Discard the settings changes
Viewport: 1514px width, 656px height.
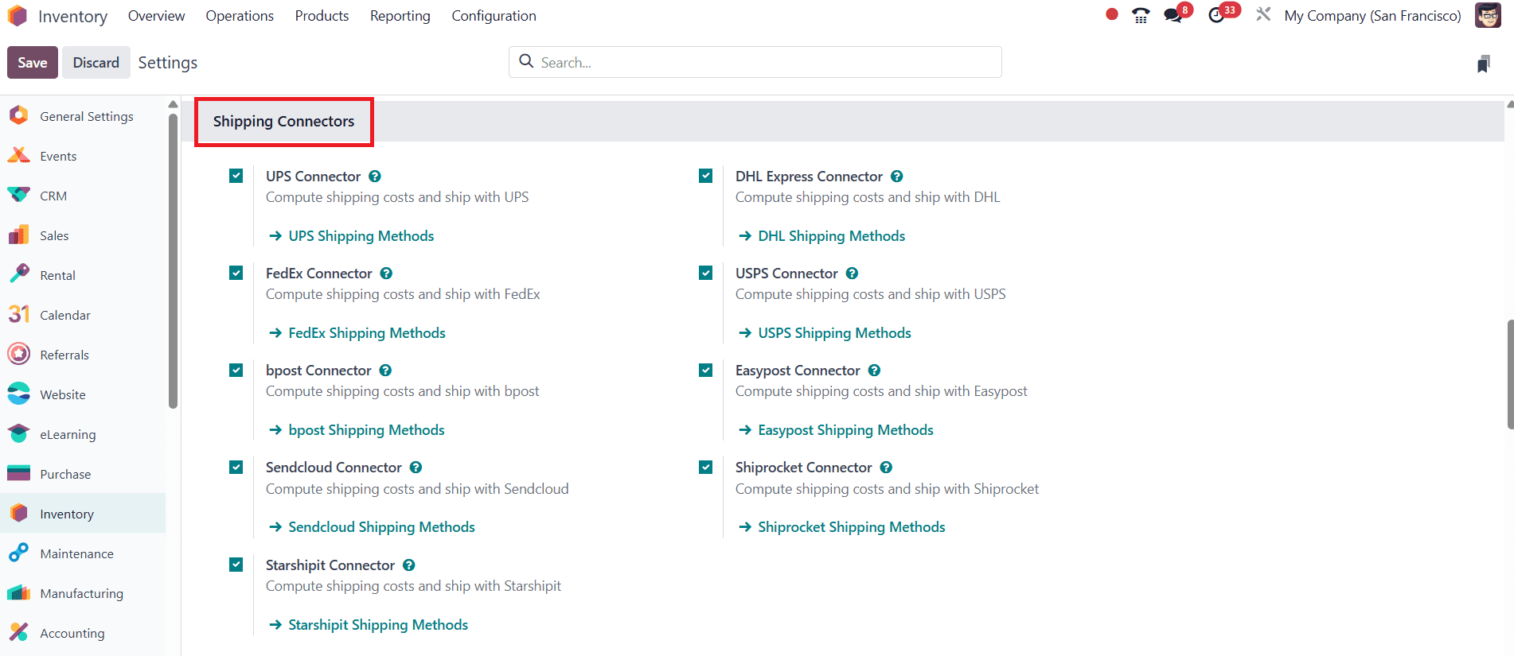point(96,63)
